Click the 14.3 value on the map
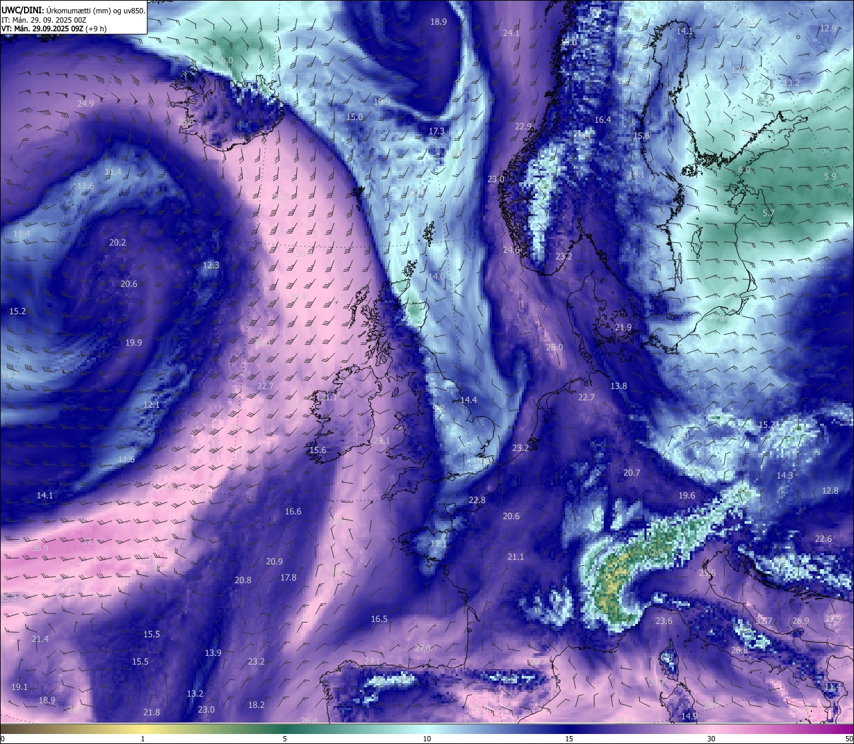The width and height of the screenshot is (854, 744). [785, 475]
